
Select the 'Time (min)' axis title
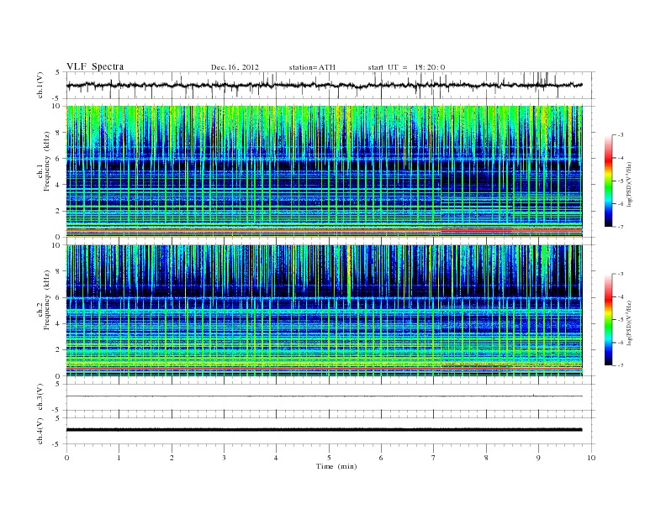point(336,466)
